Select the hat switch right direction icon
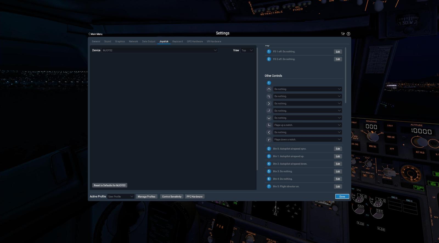The width and height of the screenshot is (439, 243). coord(269,103)
